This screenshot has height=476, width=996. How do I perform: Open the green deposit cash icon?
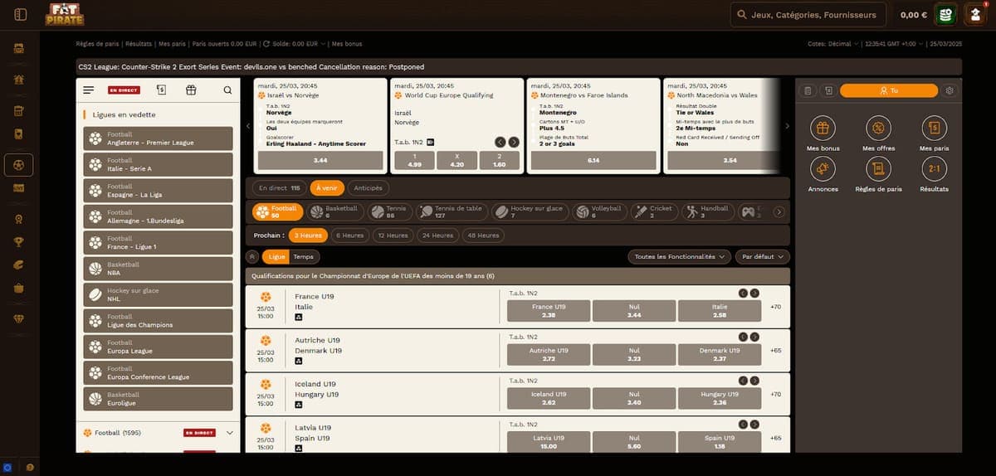tap(945, 14)
